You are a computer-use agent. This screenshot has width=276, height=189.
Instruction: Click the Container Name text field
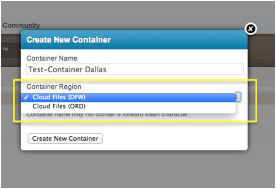click(x=135, y=69)
